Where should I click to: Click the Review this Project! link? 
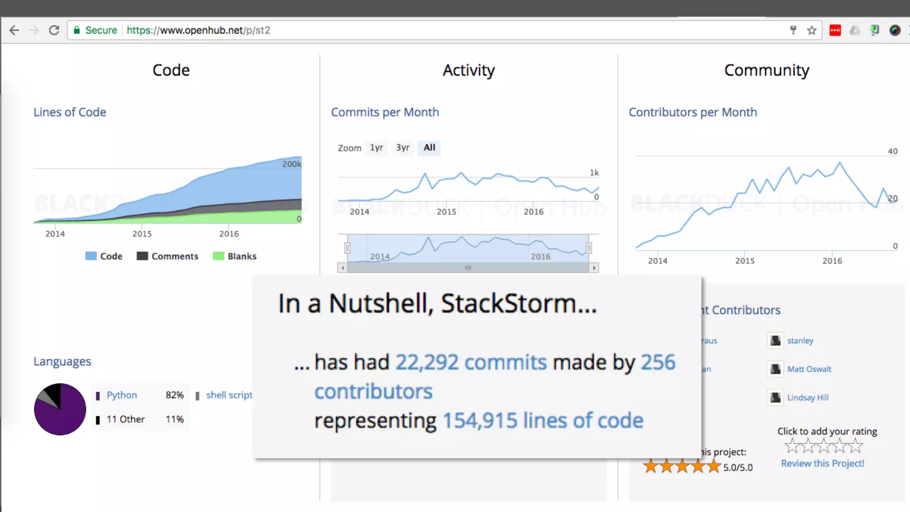click(x=822, y=463)
